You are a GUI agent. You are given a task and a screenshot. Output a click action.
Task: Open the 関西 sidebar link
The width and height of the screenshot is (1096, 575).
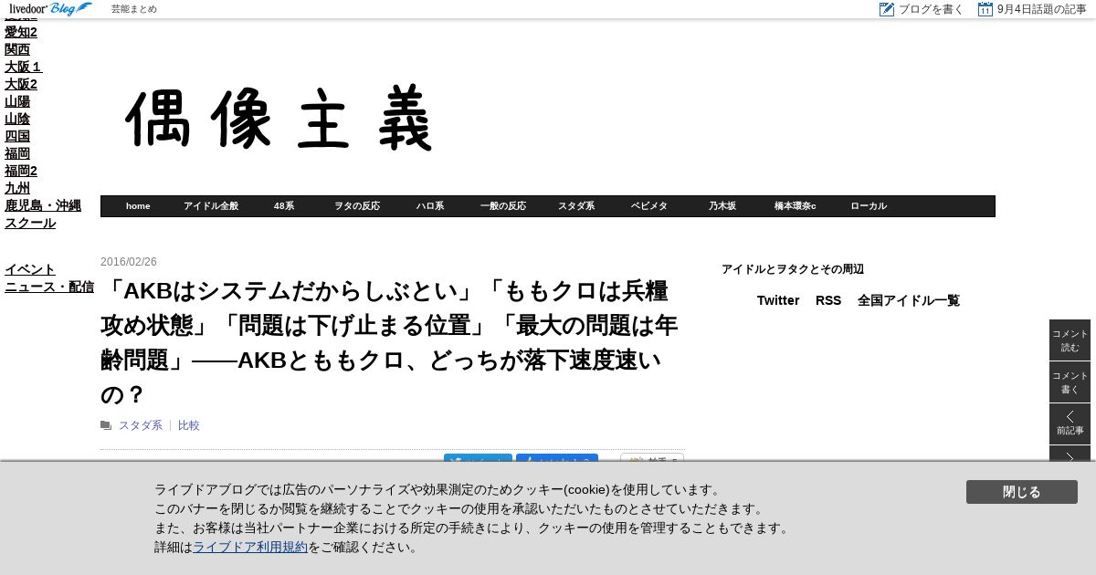tap(17, 49)
